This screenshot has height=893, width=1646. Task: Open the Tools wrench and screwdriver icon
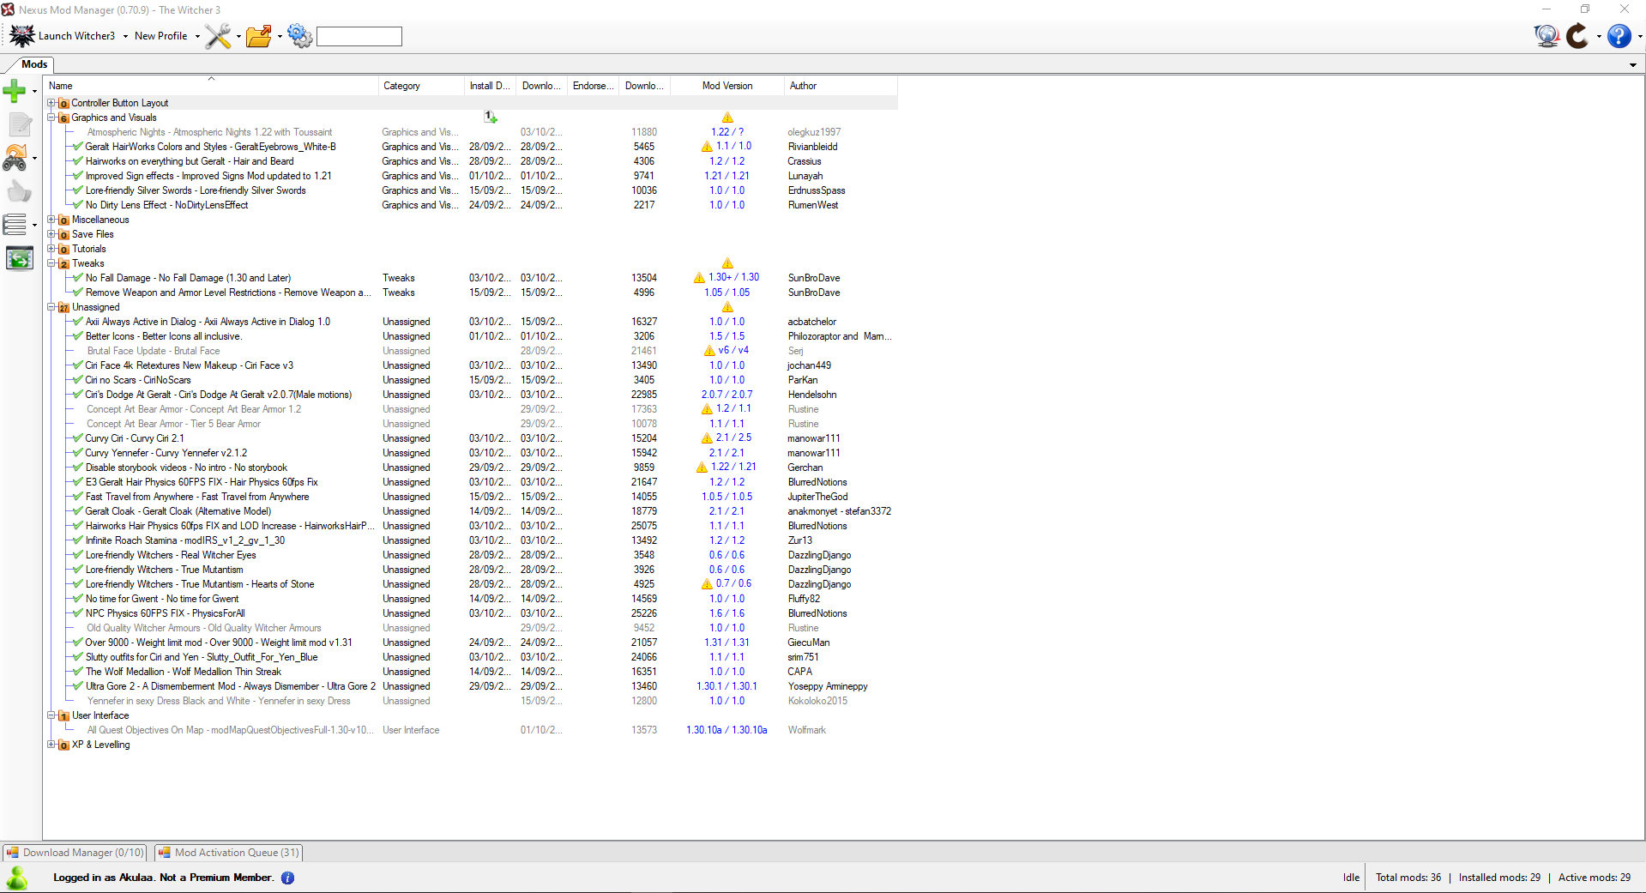[x=218, y=36]
